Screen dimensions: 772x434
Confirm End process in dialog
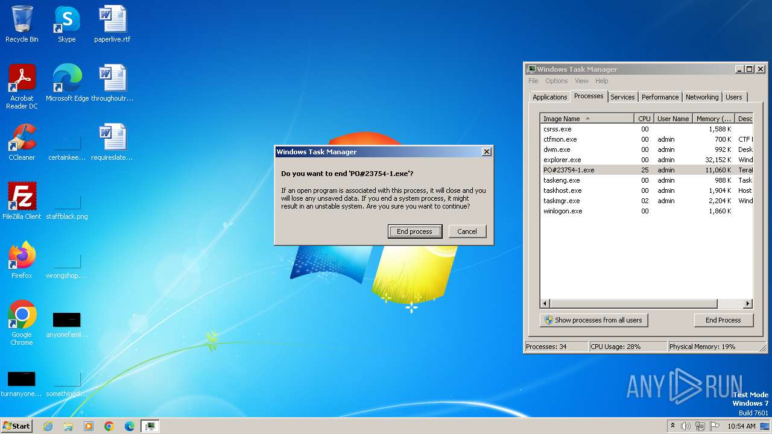414,231
